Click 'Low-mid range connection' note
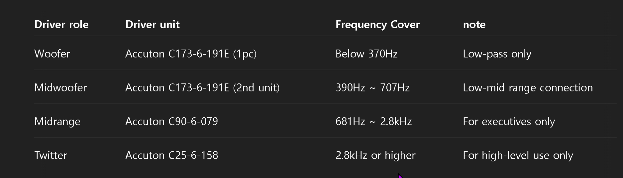623x178 pixels. coord(528,88)
